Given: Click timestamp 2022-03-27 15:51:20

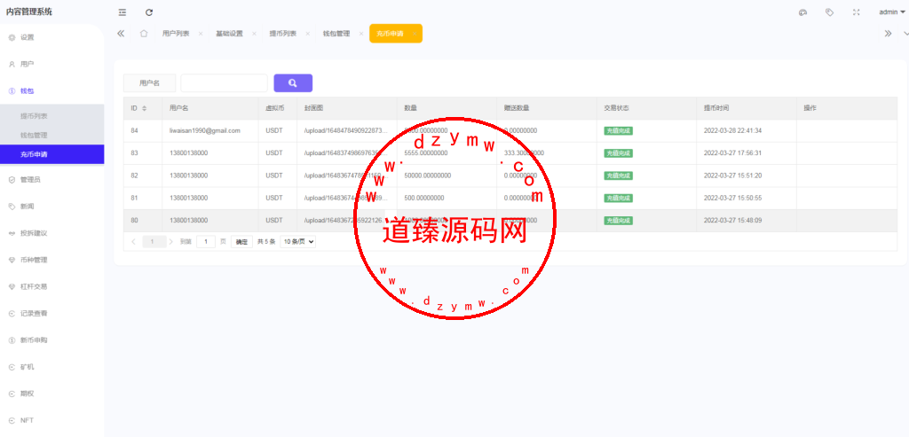Looking at the screenshot, I should pyautogui.click(x=732, y=176).
